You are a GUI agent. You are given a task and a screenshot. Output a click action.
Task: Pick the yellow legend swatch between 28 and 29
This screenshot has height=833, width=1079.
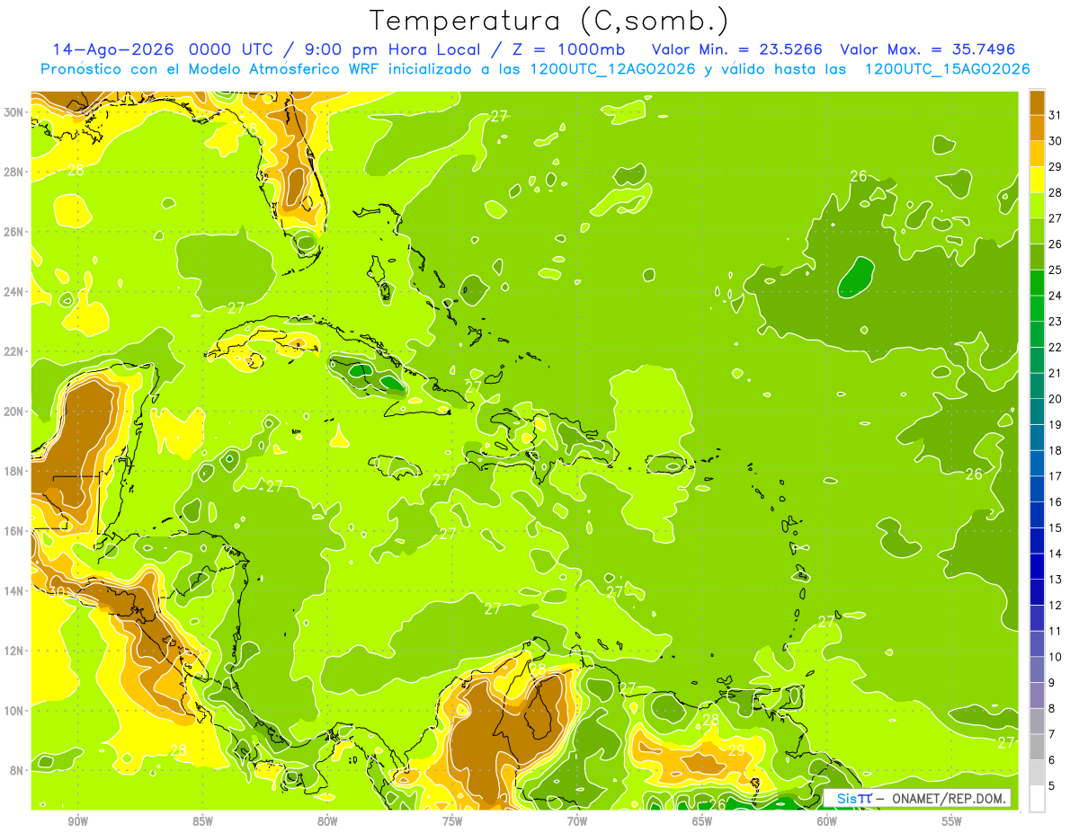(x=1037, y=180)
